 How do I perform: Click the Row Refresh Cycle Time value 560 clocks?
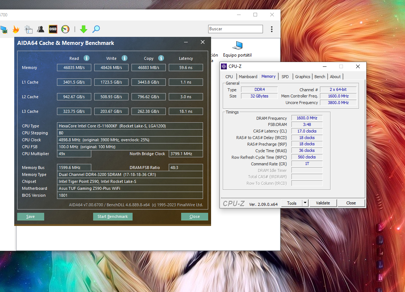coord(307,157)
